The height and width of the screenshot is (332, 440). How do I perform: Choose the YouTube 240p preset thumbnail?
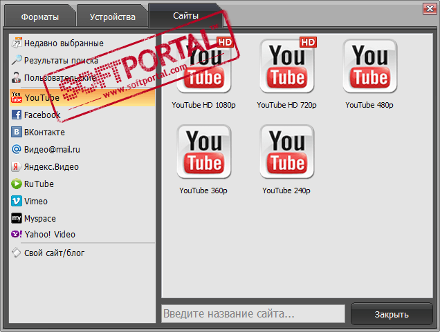[287, 152]
